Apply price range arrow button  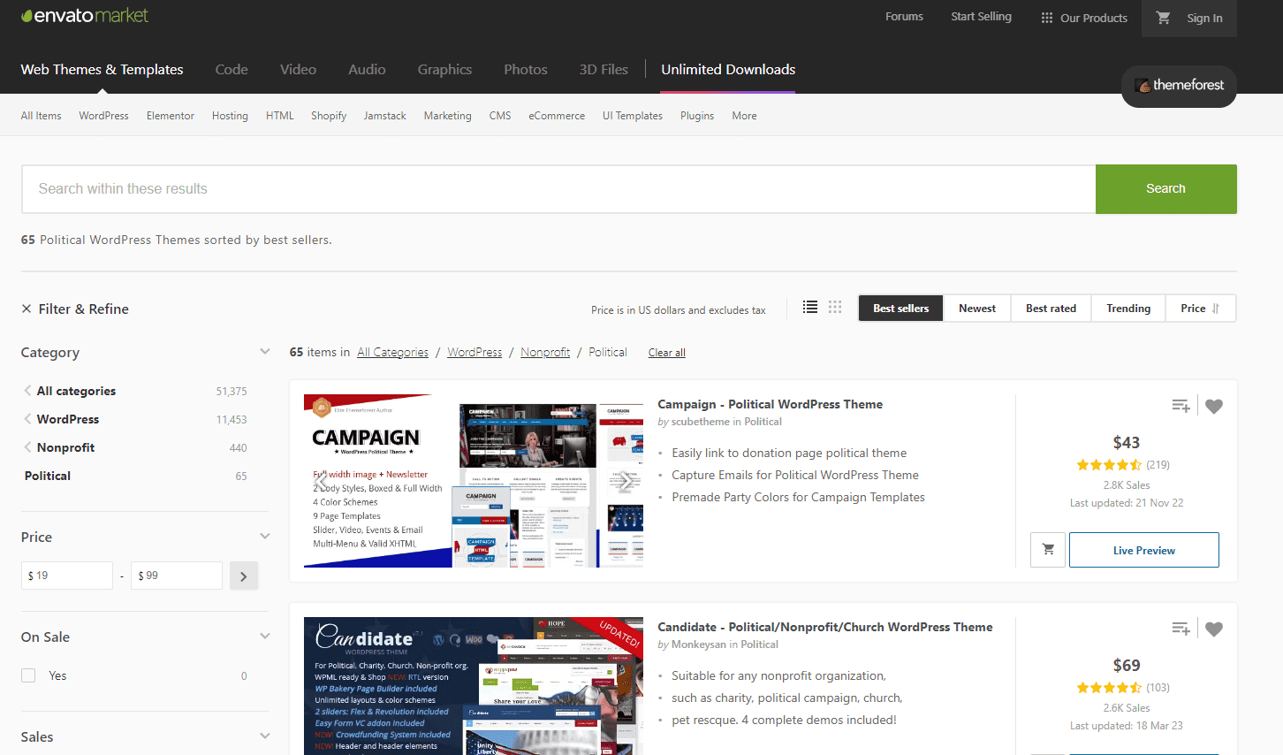pos(244,576)
